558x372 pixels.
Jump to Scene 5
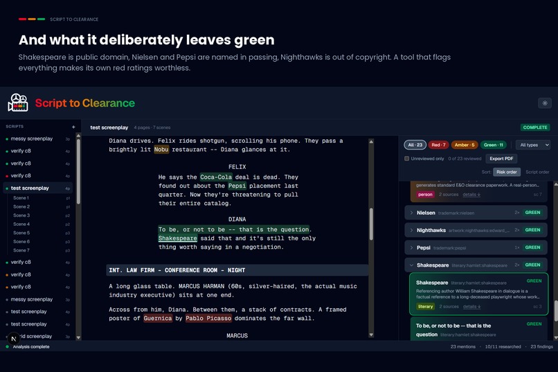(21, 233)
